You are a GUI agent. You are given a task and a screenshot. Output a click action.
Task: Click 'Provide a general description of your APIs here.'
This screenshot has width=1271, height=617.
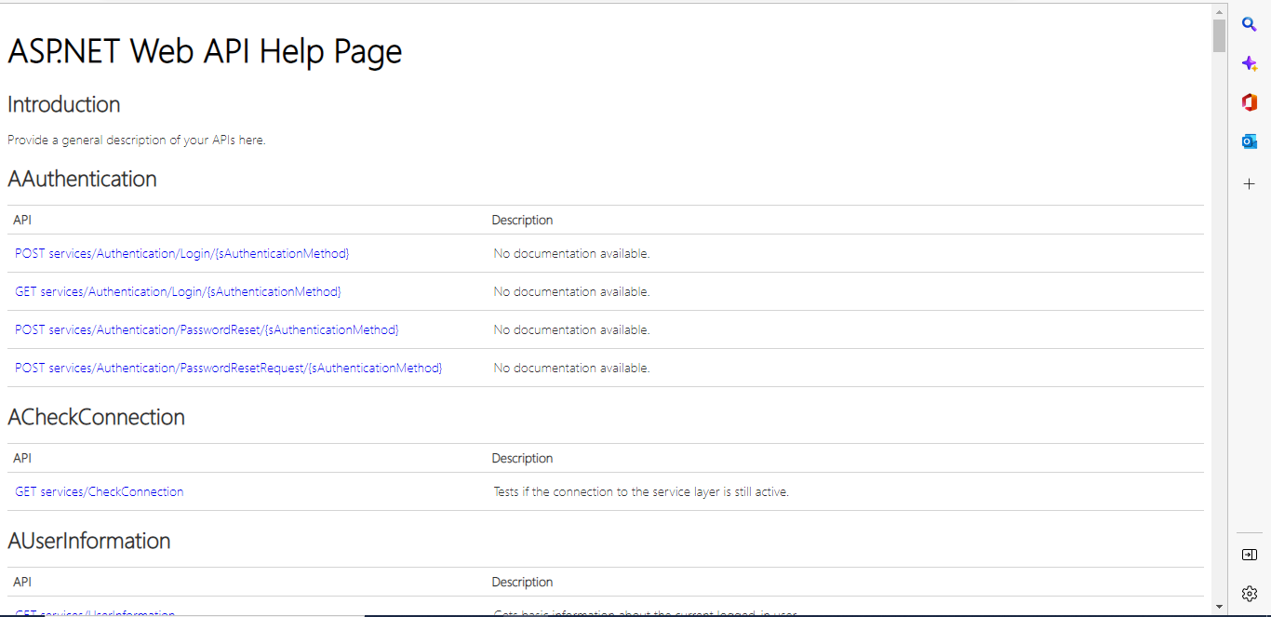click(137, 141)
